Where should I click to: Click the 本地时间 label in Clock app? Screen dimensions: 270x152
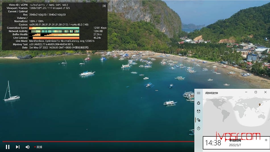235,140
